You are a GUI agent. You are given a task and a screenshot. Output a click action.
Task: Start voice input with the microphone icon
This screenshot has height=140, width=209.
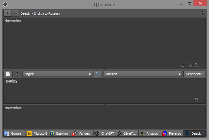click(x=190, y=65)
